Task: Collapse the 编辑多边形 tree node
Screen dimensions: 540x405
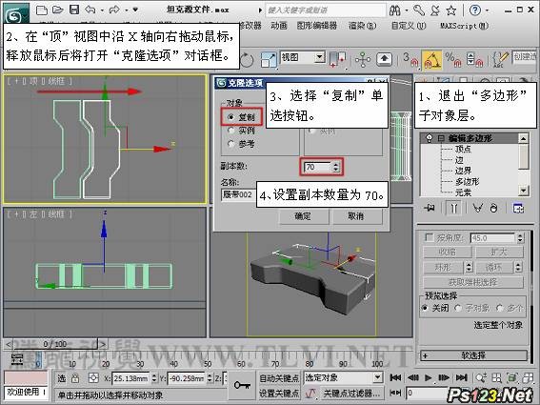Action: [440, 138]
